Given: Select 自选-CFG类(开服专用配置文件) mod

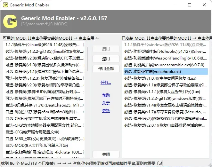Looking at the screenshot, I should click(44, 132).
